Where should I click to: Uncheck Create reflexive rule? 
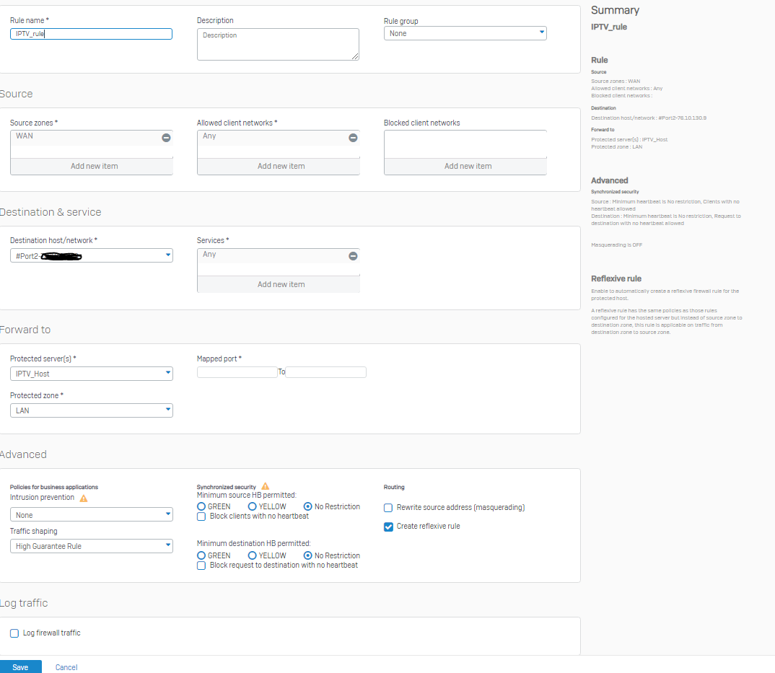click(x=389, y=527)
